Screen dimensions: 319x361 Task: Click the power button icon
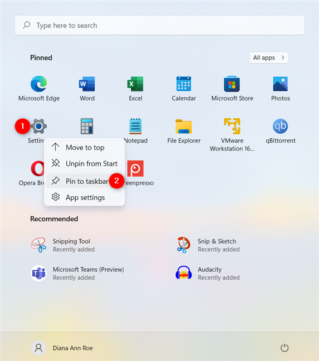(284, 348)
